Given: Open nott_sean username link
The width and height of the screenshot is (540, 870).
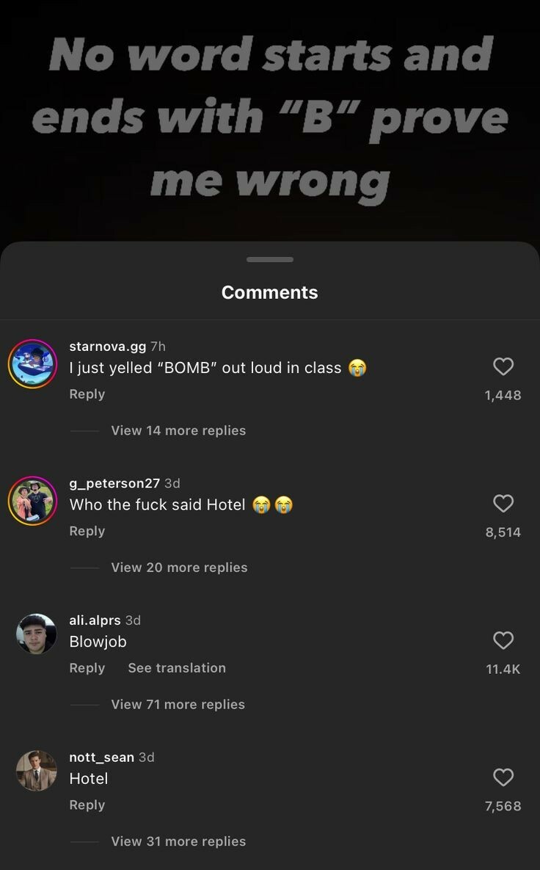Looking at the screenshot, I should click(x=101, y=758).
